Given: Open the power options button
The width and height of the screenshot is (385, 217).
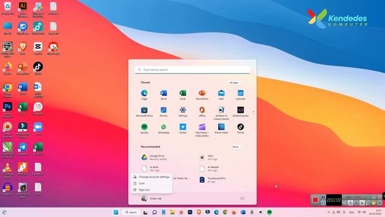Looking at the screenshot, I should click(242, 198).
